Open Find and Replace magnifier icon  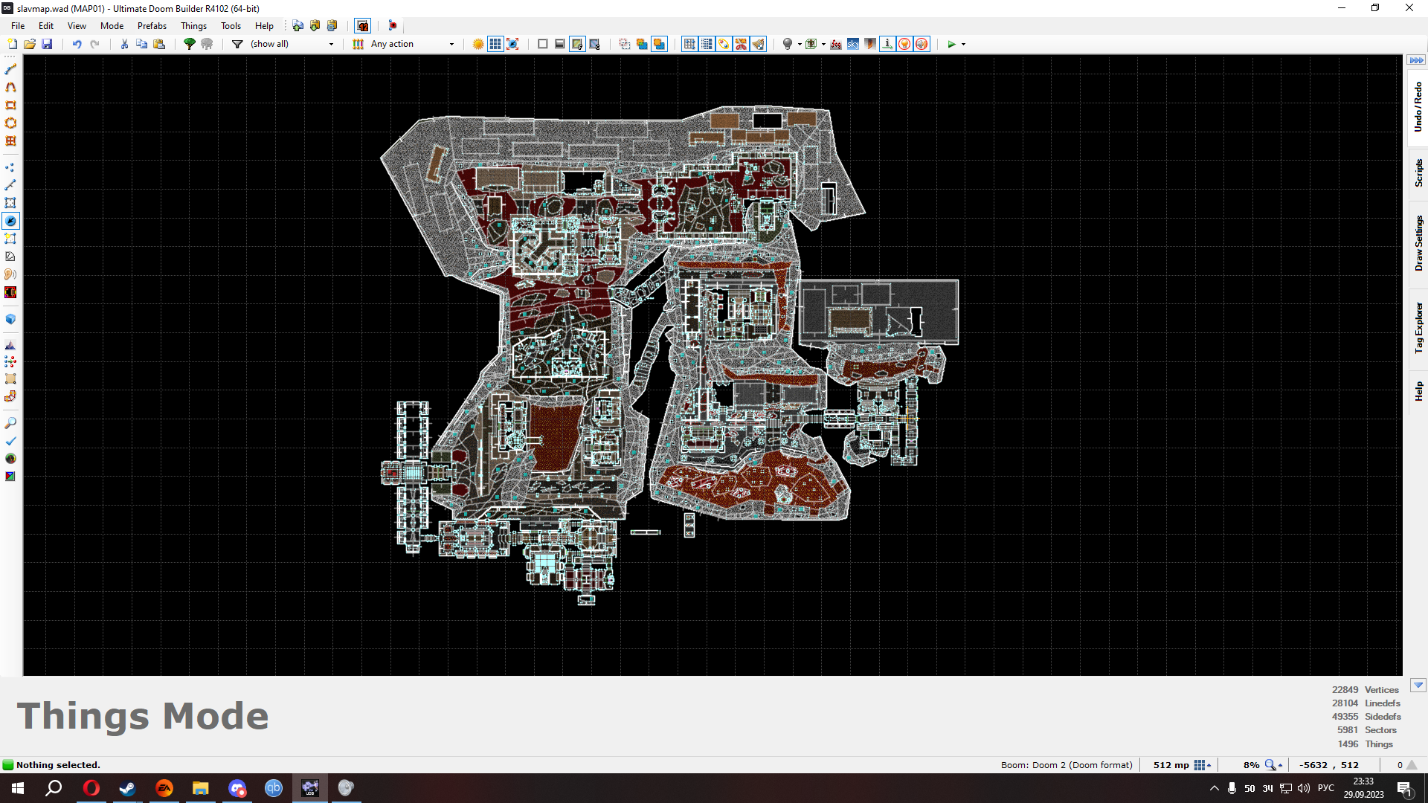tap(10, 423)
